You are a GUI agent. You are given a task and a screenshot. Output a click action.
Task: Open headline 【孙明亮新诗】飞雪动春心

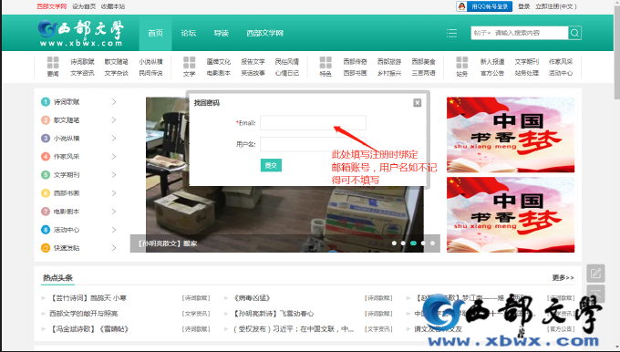274,314
